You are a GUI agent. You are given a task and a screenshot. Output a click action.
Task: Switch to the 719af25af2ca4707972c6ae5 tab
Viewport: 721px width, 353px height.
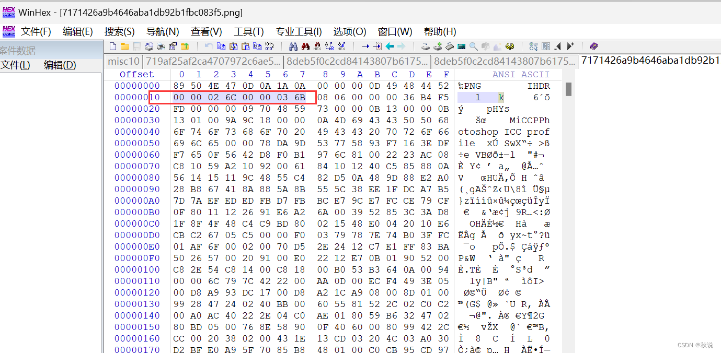pyautogui.click(x=213, y=62)
